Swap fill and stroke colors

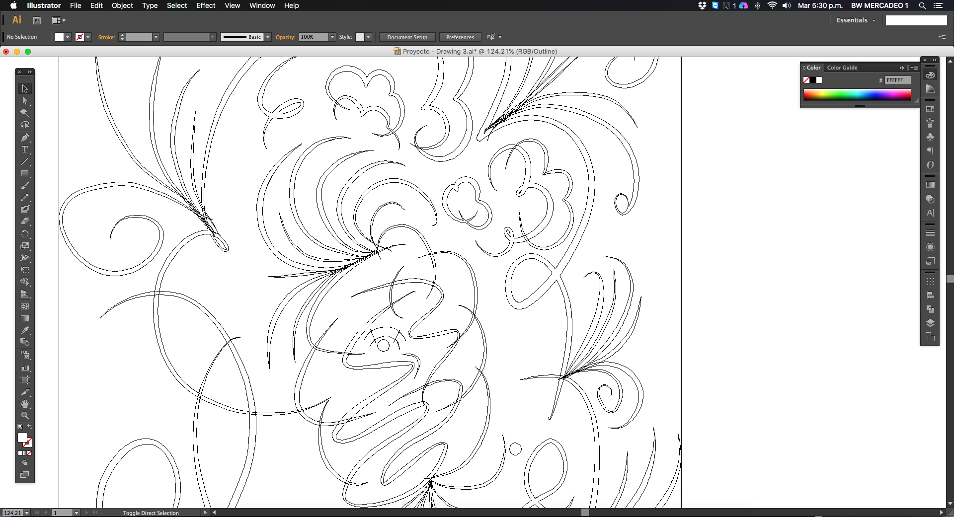coord(30,427)
